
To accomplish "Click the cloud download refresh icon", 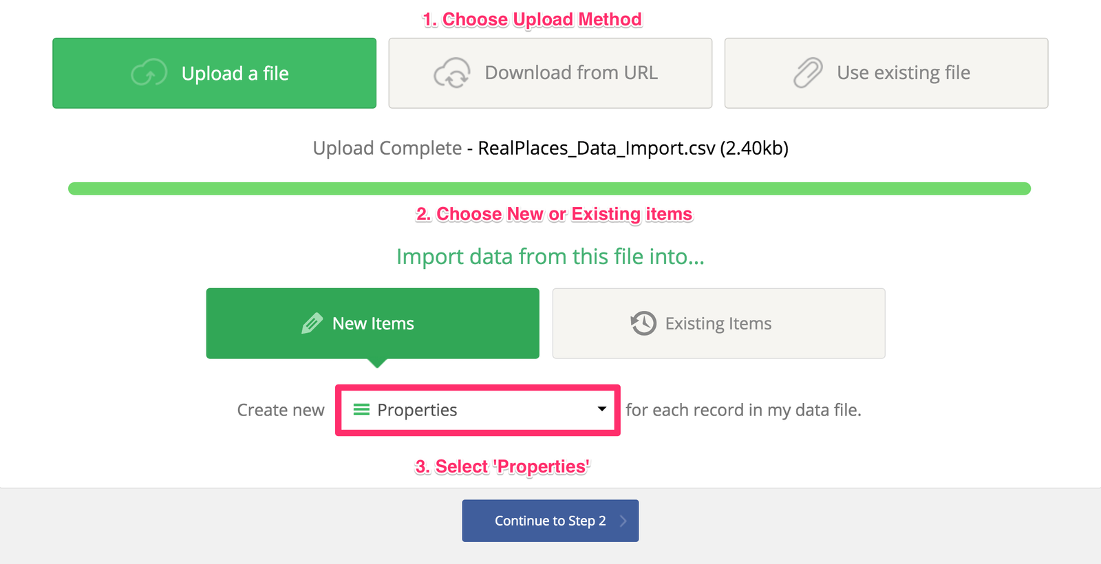I will click(451, 73).
